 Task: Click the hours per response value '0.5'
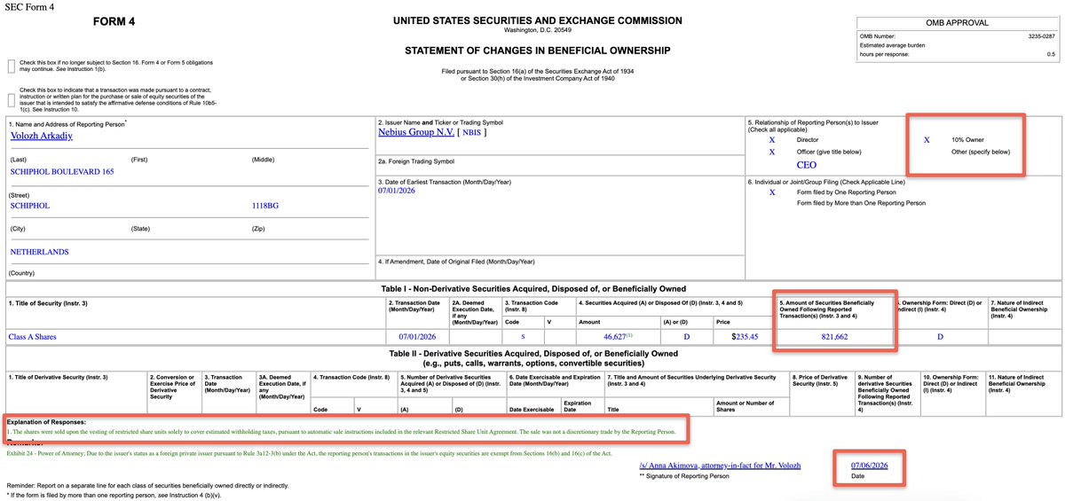click(1049, 55)
